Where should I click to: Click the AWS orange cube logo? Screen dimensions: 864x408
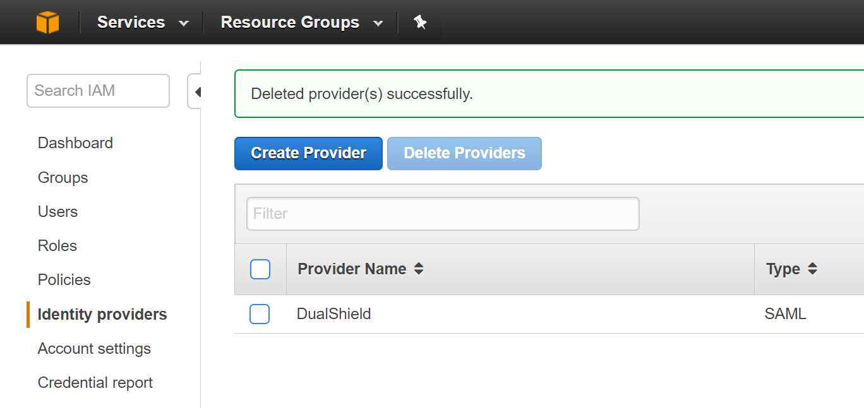coord(47,23)
